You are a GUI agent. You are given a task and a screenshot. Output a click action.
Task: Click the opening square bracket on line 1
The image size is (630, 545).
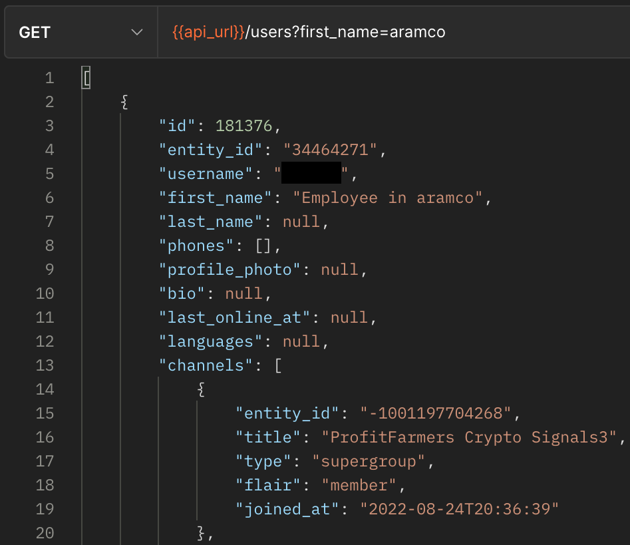point(86,78)
